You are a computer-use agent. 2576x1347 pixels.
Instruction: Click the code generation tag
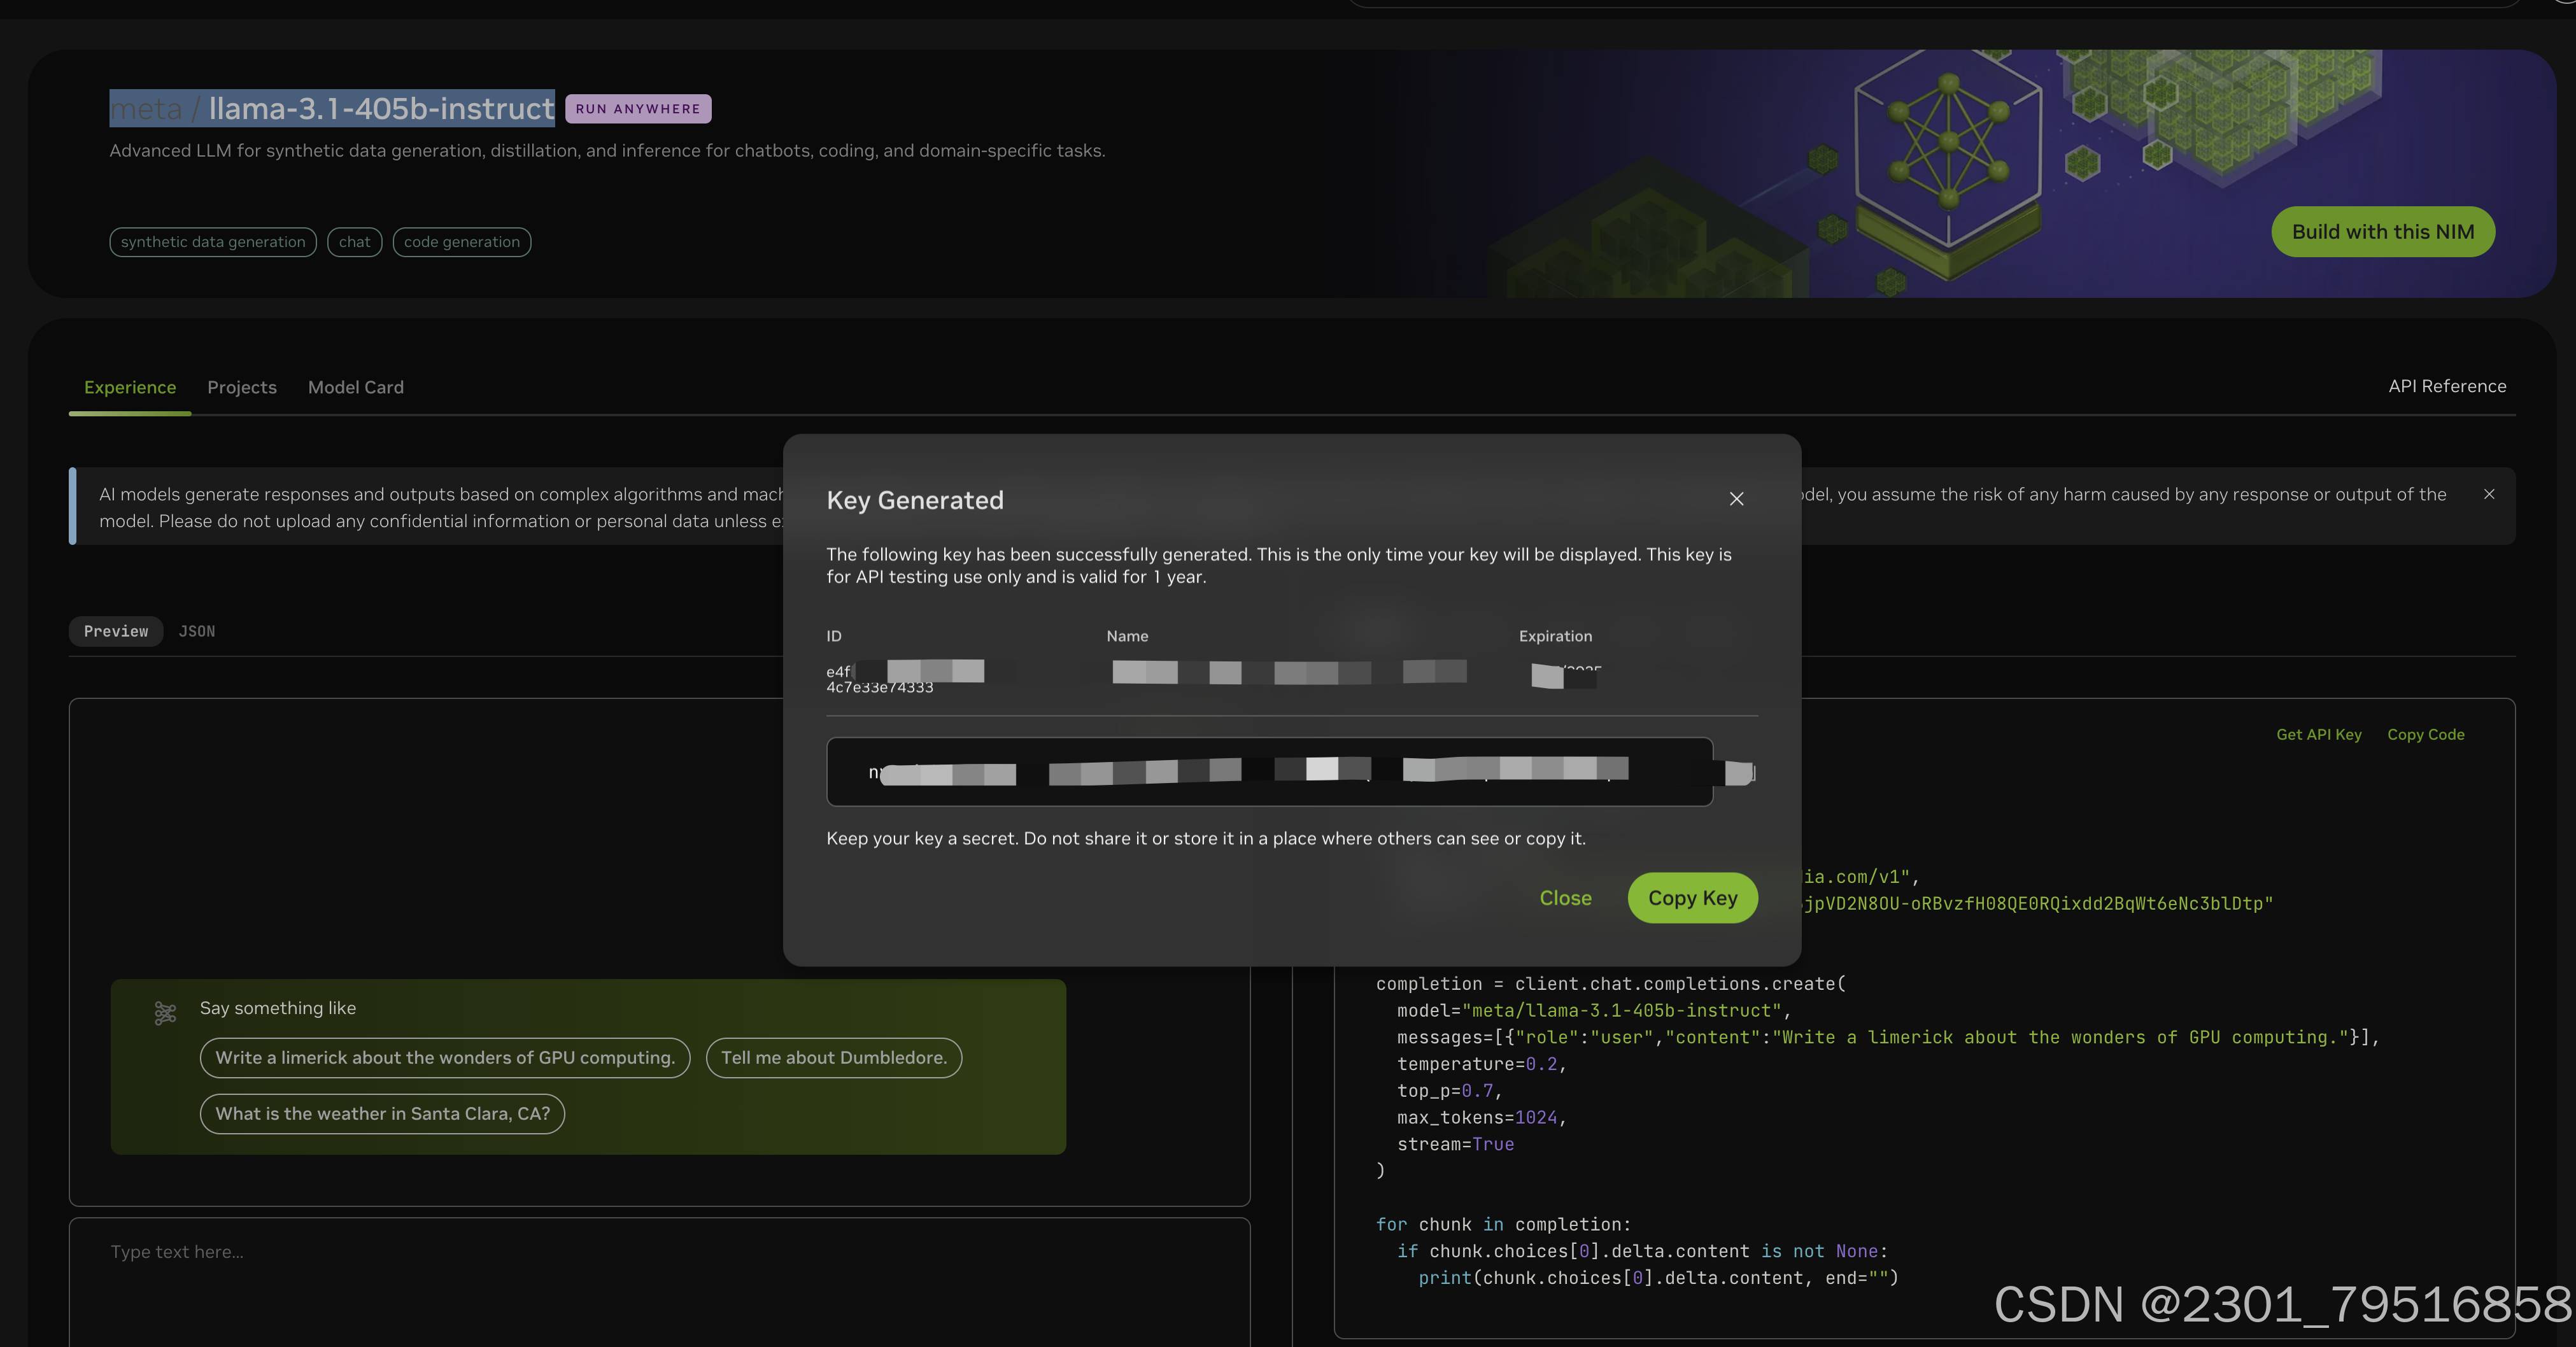[462, 242]
